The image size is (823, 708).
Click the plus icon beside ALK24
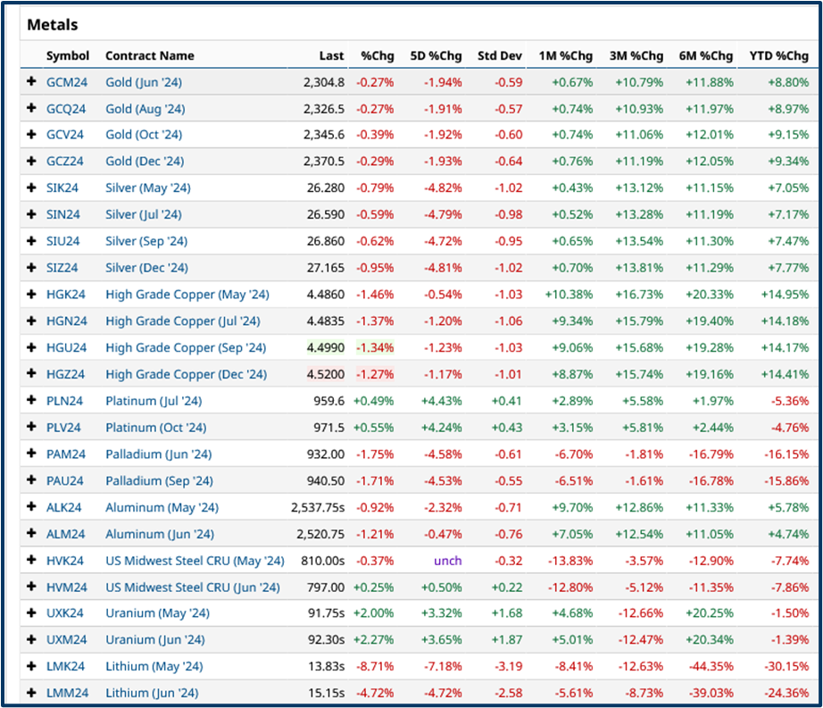point(31,507)
